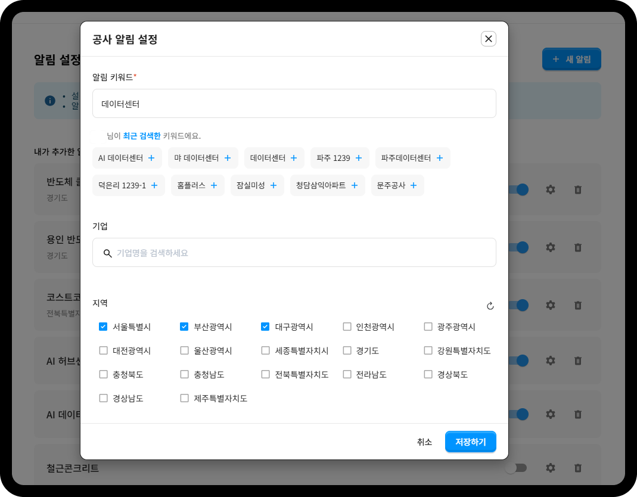The width and height of the screenshot is (637, 497).
Task: Reset region selection with refresh icon
Action: point(490,306)
